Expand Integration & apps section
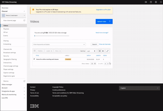This screenshot has width=163, height=111. click(13, 91)
